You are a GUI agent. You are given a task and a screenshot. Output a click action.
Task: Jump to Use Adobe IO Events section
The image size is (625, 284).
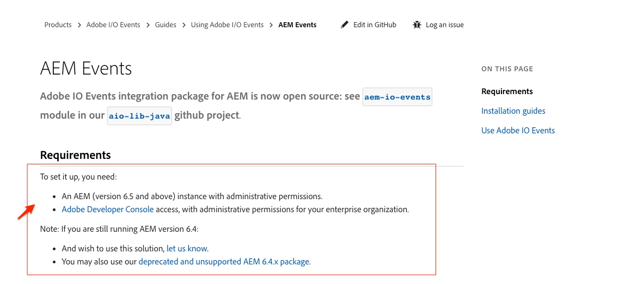point(518,131)
